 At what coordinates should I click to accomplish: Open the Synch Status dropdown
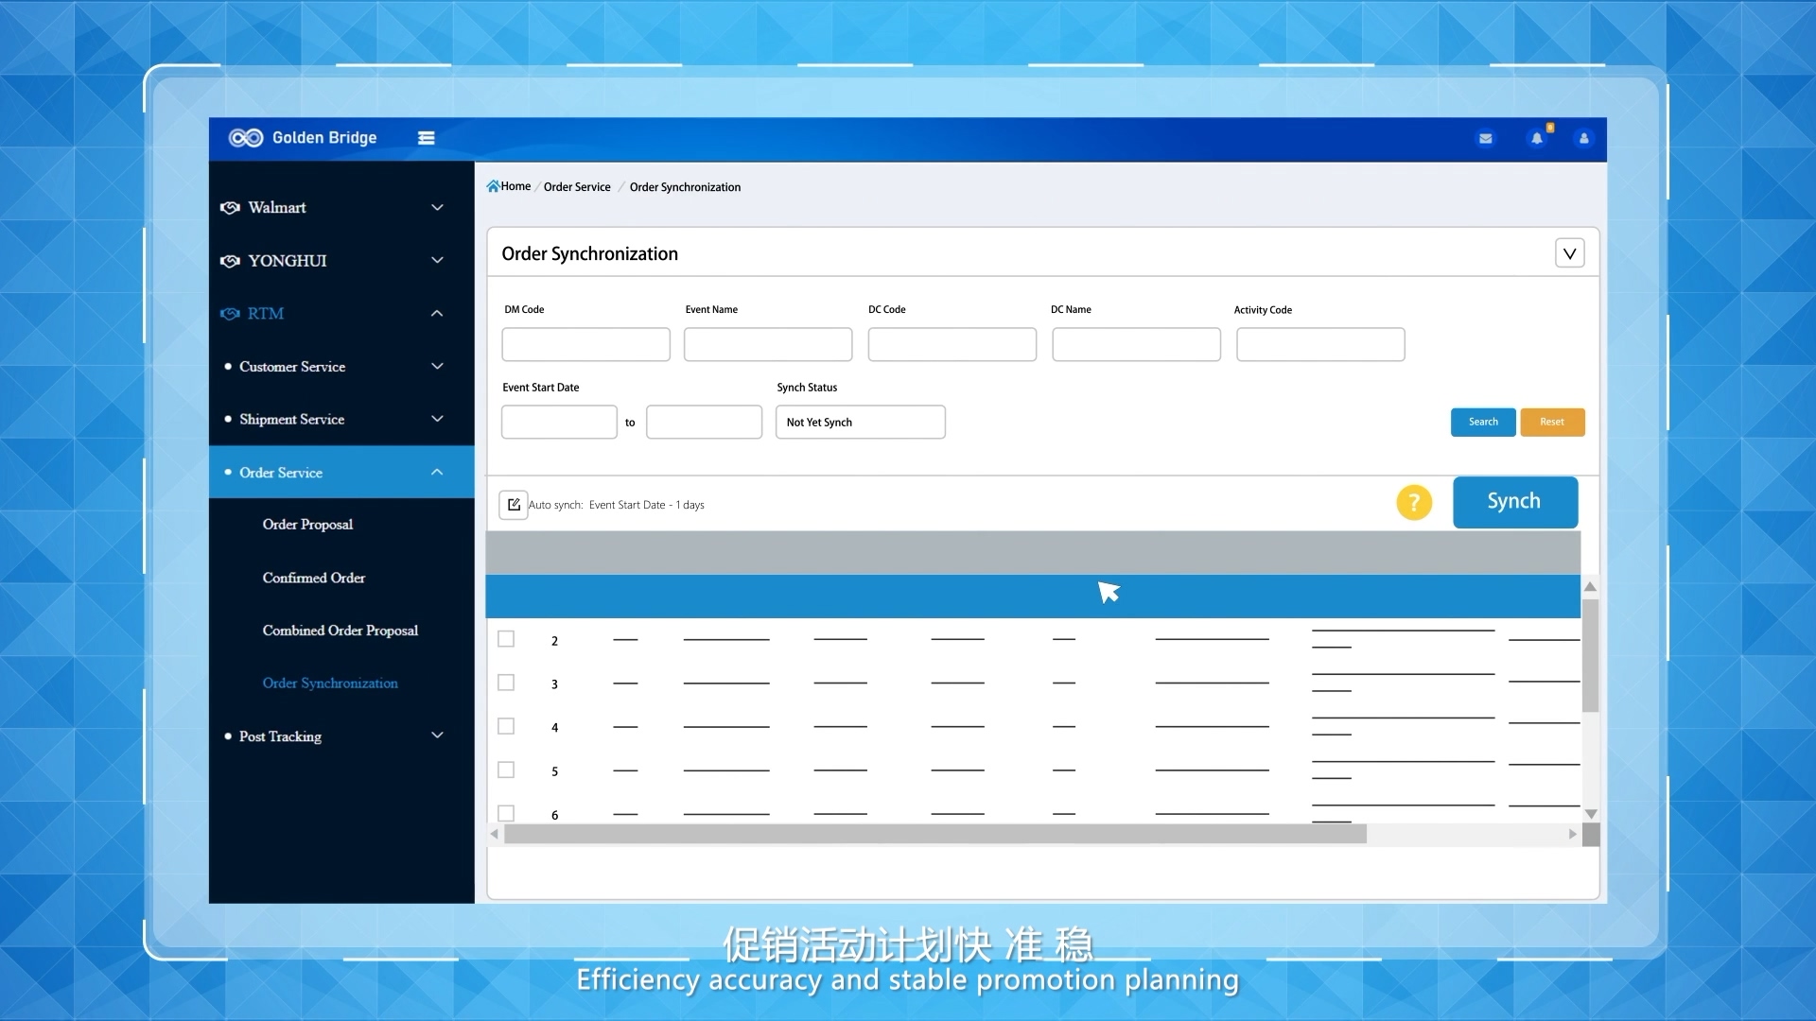pos(860,423)
